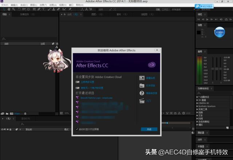Select the Rotation tool
Image resolution: width=233 pixels, height=160 pixels.
tap(19, 9)
